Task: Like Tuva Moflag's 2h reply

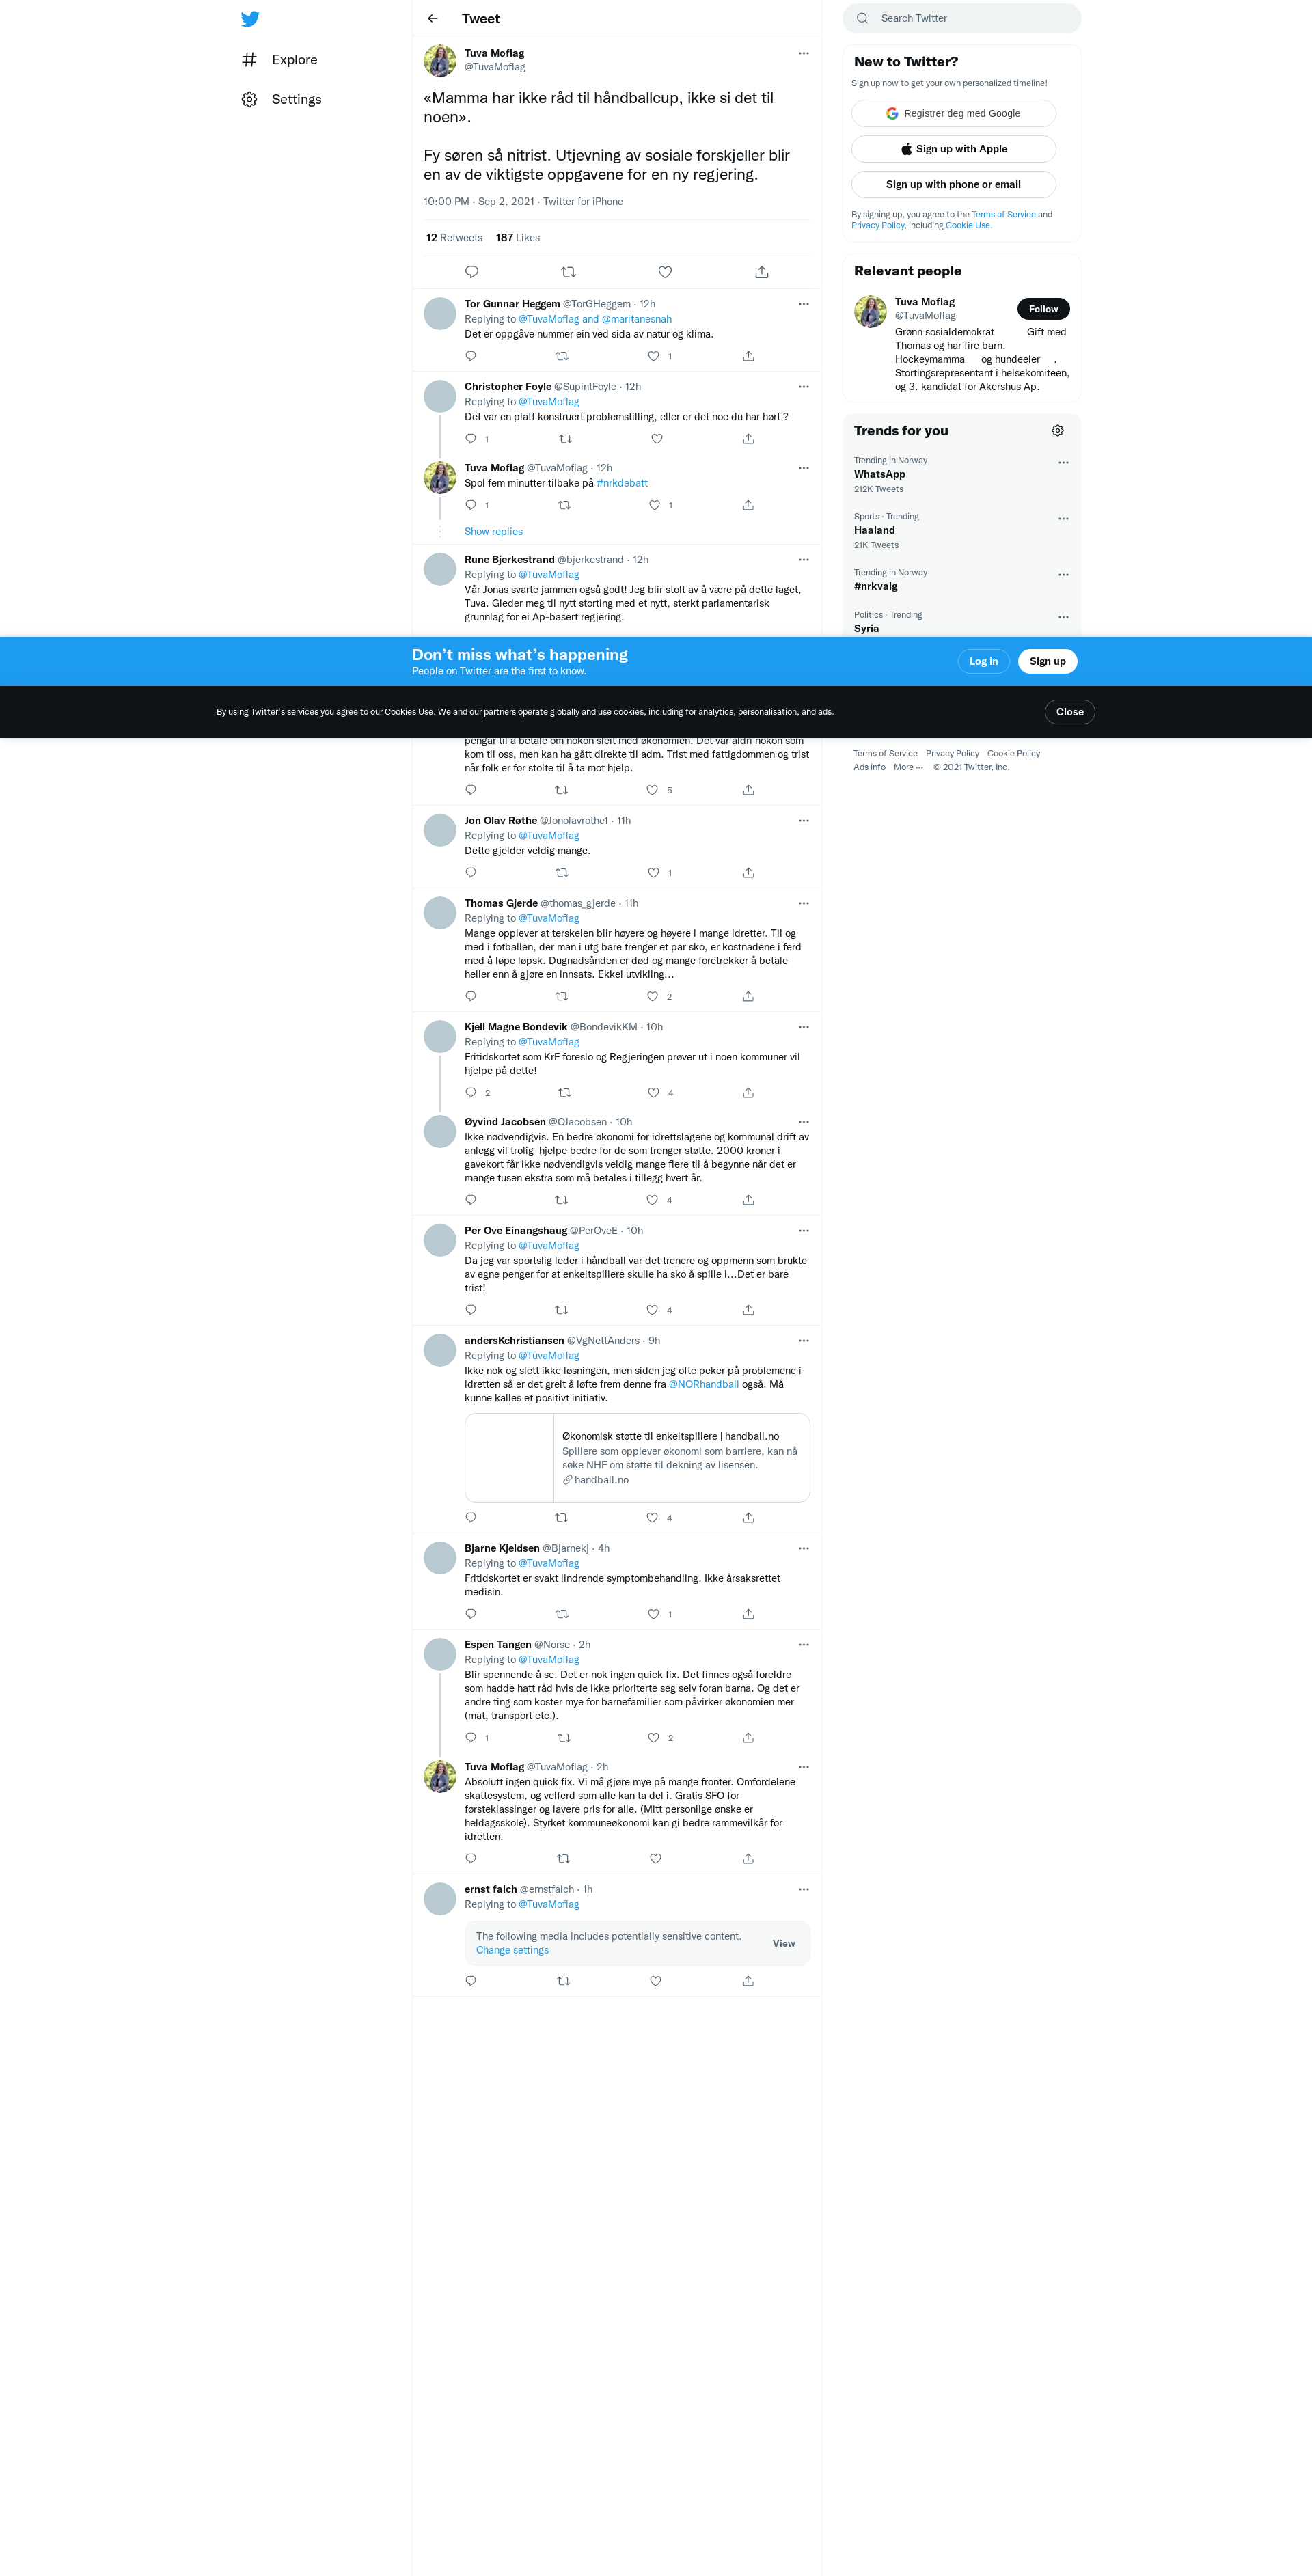Action: 655,1859
